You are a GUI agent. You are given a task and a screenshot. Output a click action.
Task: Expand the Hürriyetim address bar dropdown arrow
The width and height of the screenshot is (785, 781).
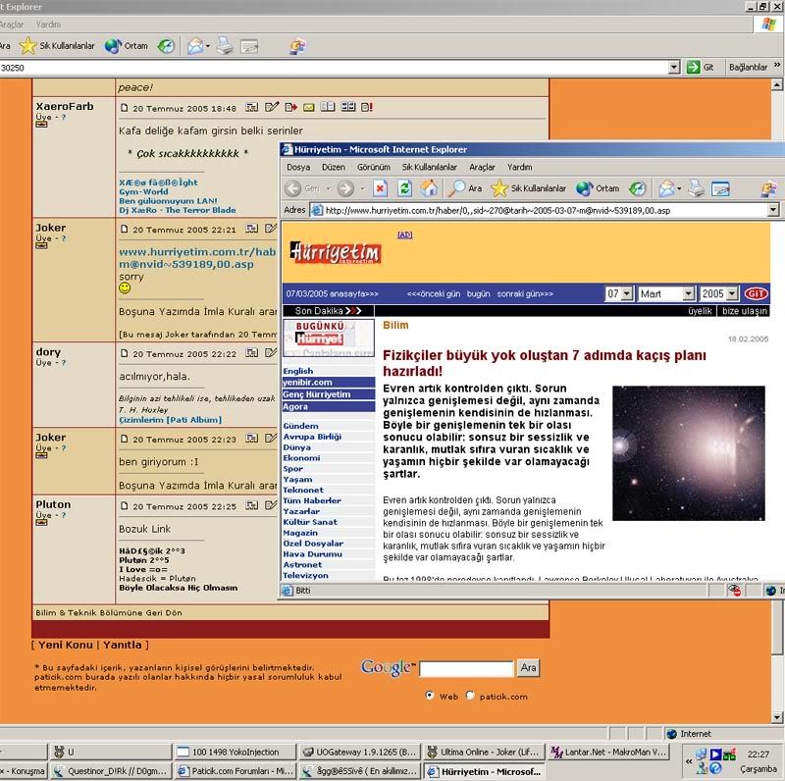pos(773,210)
